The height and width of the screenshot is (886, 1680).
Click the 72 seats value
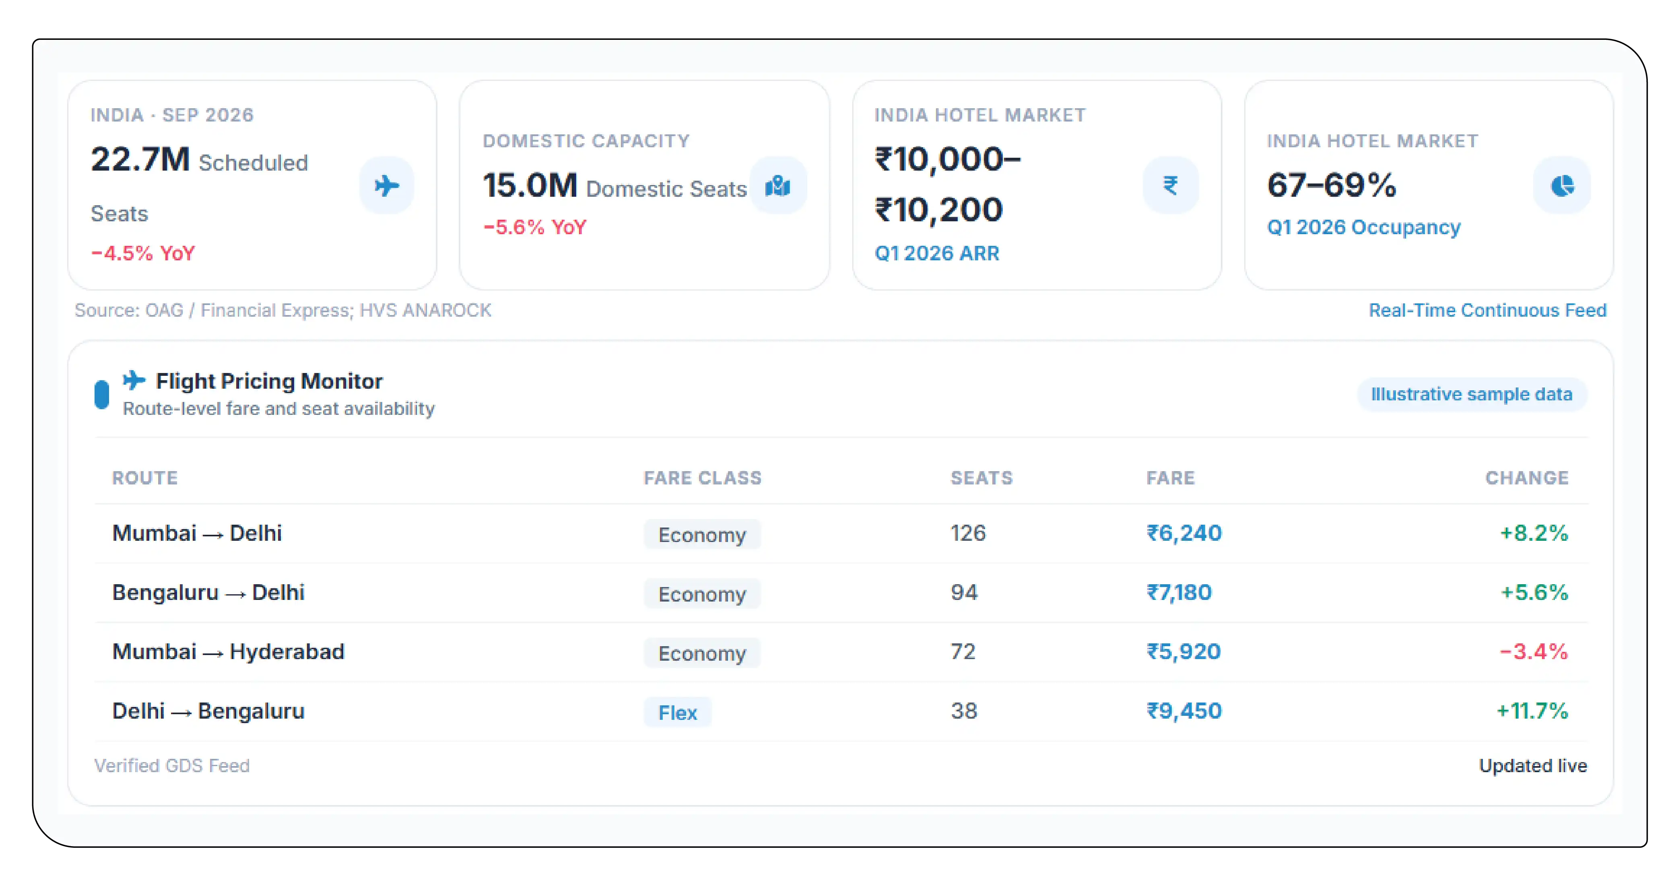[963, 652]
